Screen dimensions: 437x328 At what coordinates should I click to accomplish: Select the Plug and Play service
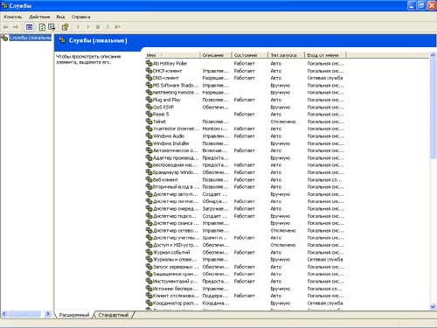[x=167, y=100]
